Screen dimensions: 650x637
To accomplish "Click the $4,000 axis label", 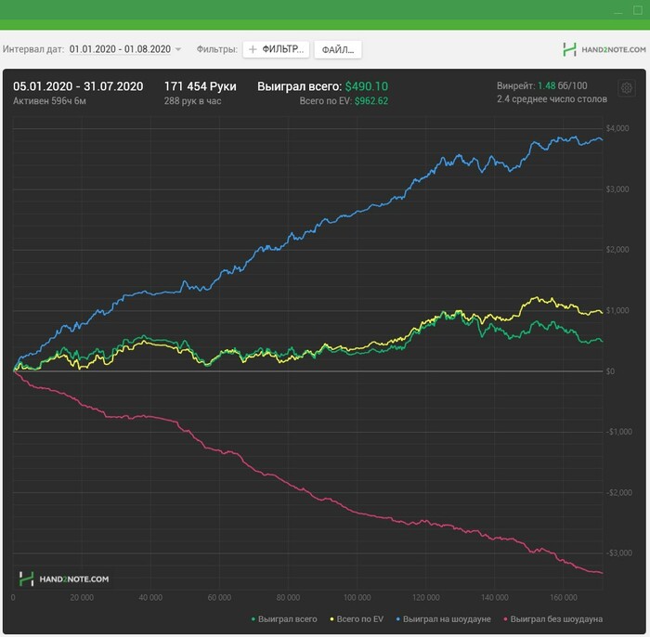I will pos(617,128).
